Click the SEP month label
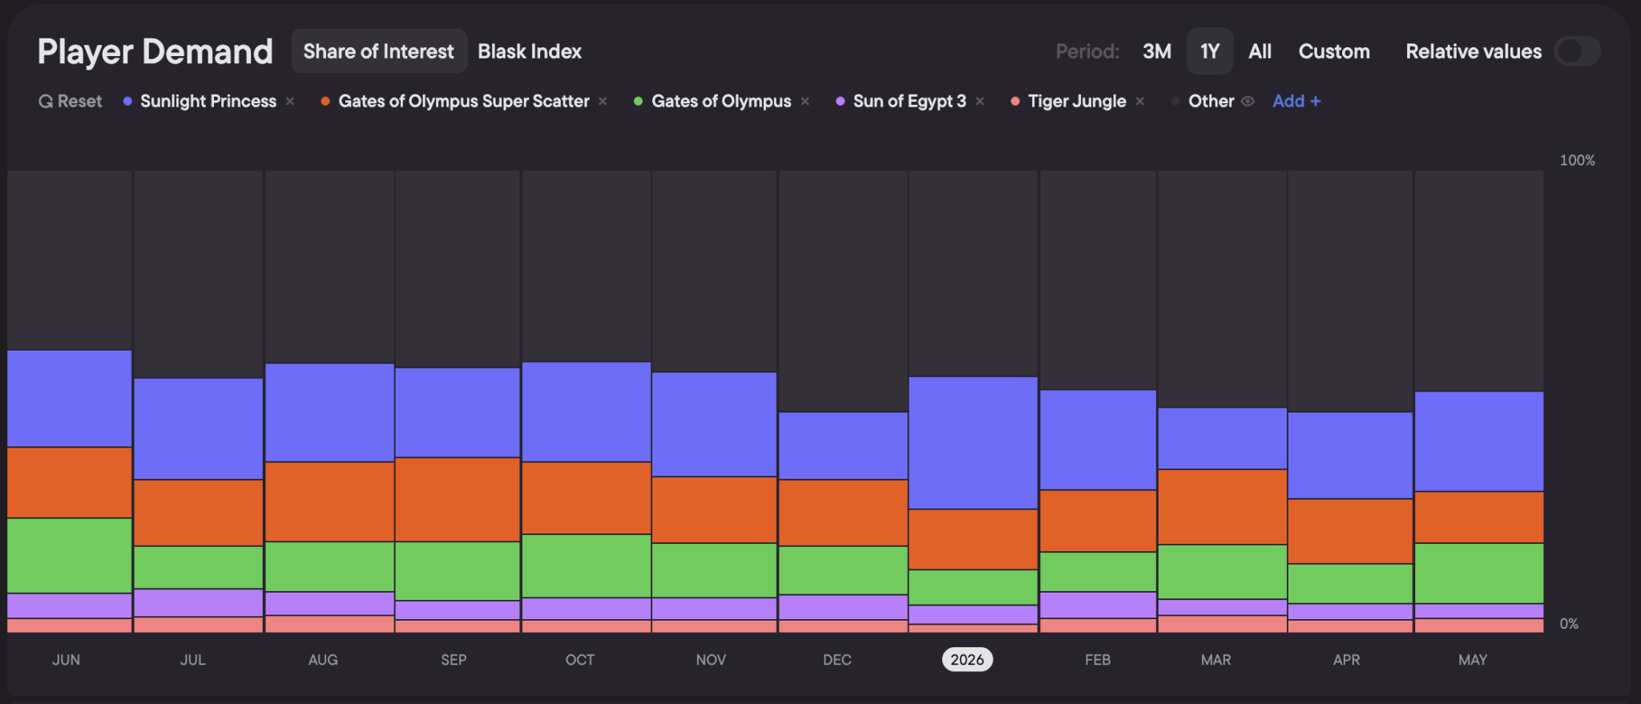Image resolution: width=1641 pixels, height=704 pixels. click(x=454, y=660)
